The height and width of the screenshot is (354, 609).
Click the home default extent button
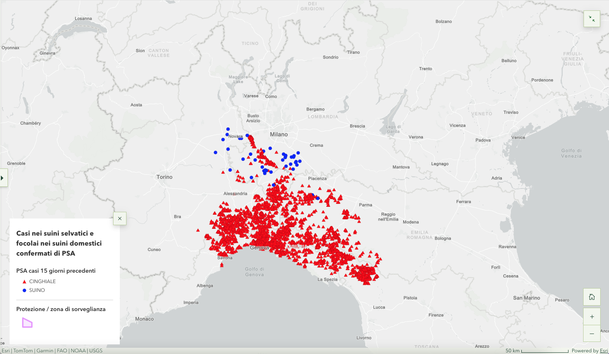[592, 297]
